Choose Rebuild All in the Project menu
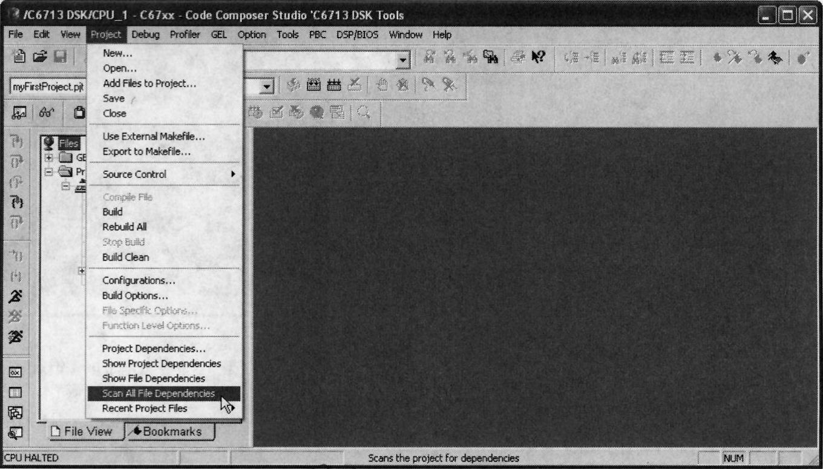 pyautogui.click(x=164, y=227)
